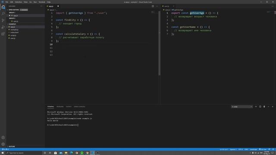Image resolution: width=276 pixels, height=155 pixels.
Task: Click UTF-8 encoding in status bar
Action: 241,149
